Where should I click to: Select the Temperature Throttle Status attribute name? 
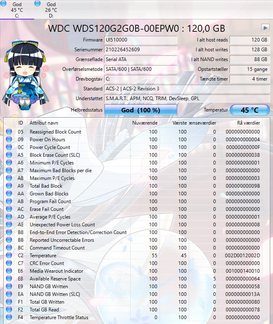coord(59,317)
